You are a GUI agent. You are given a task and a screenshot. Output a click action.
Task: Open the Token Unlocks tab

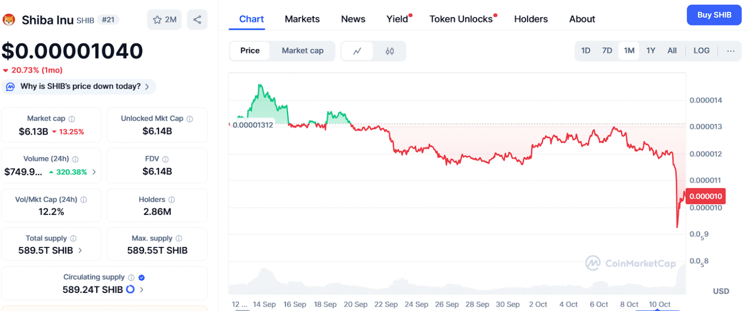tap(461, 19)
